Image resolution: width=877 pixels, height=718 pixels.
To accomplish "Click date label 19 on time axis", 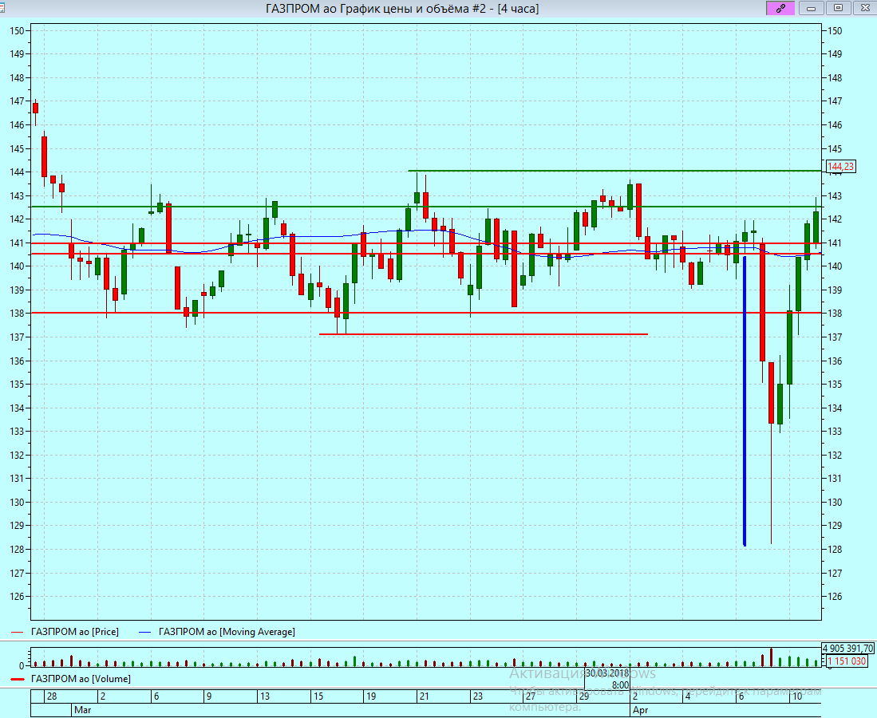I will [x=371, y=696].
